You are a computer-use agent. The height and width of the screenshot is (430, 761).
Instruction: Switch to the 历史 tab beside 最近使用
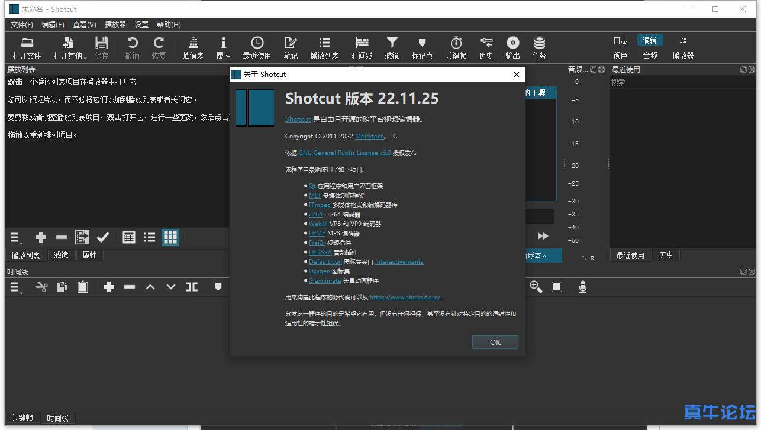click(666, 255)
